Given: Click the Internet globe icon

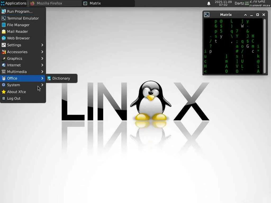Looking at the screenshot, I should coord(4,65).
